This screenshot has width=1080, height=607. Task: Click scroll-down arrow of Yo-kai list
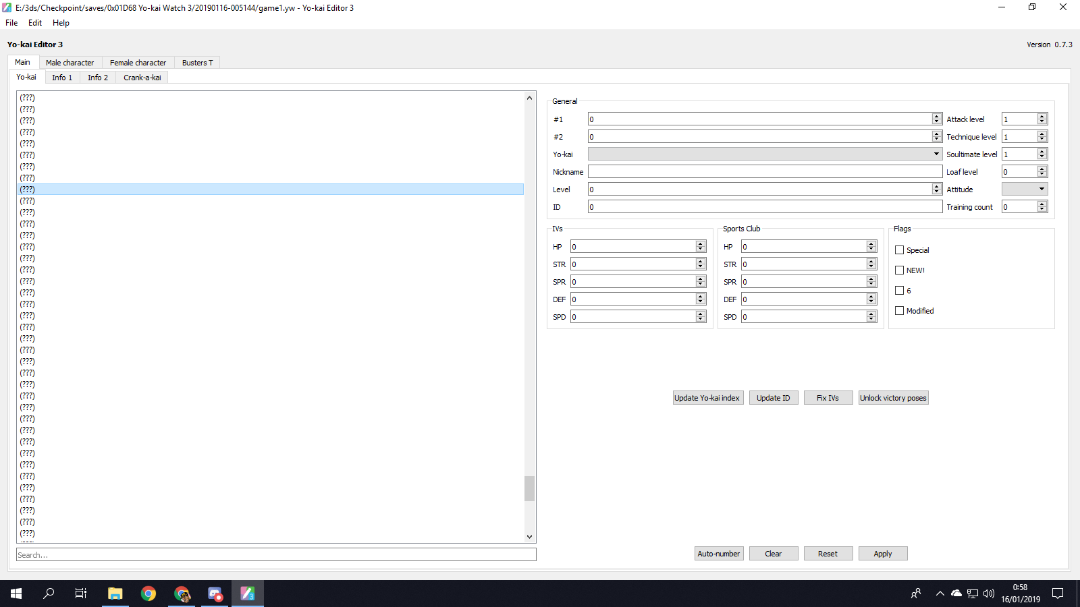tap(529, 537)
